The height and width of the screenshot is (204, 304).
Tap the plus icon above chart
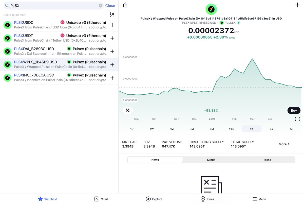297,5
